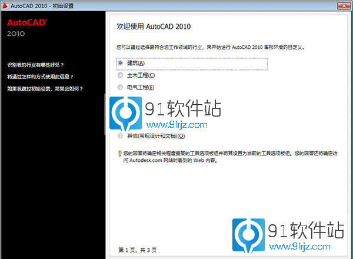Select the 建筑(A) radio option

point(121,62)
